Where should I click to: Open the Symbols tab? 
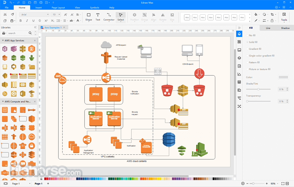pyautogui.click(x=94, y=8)
